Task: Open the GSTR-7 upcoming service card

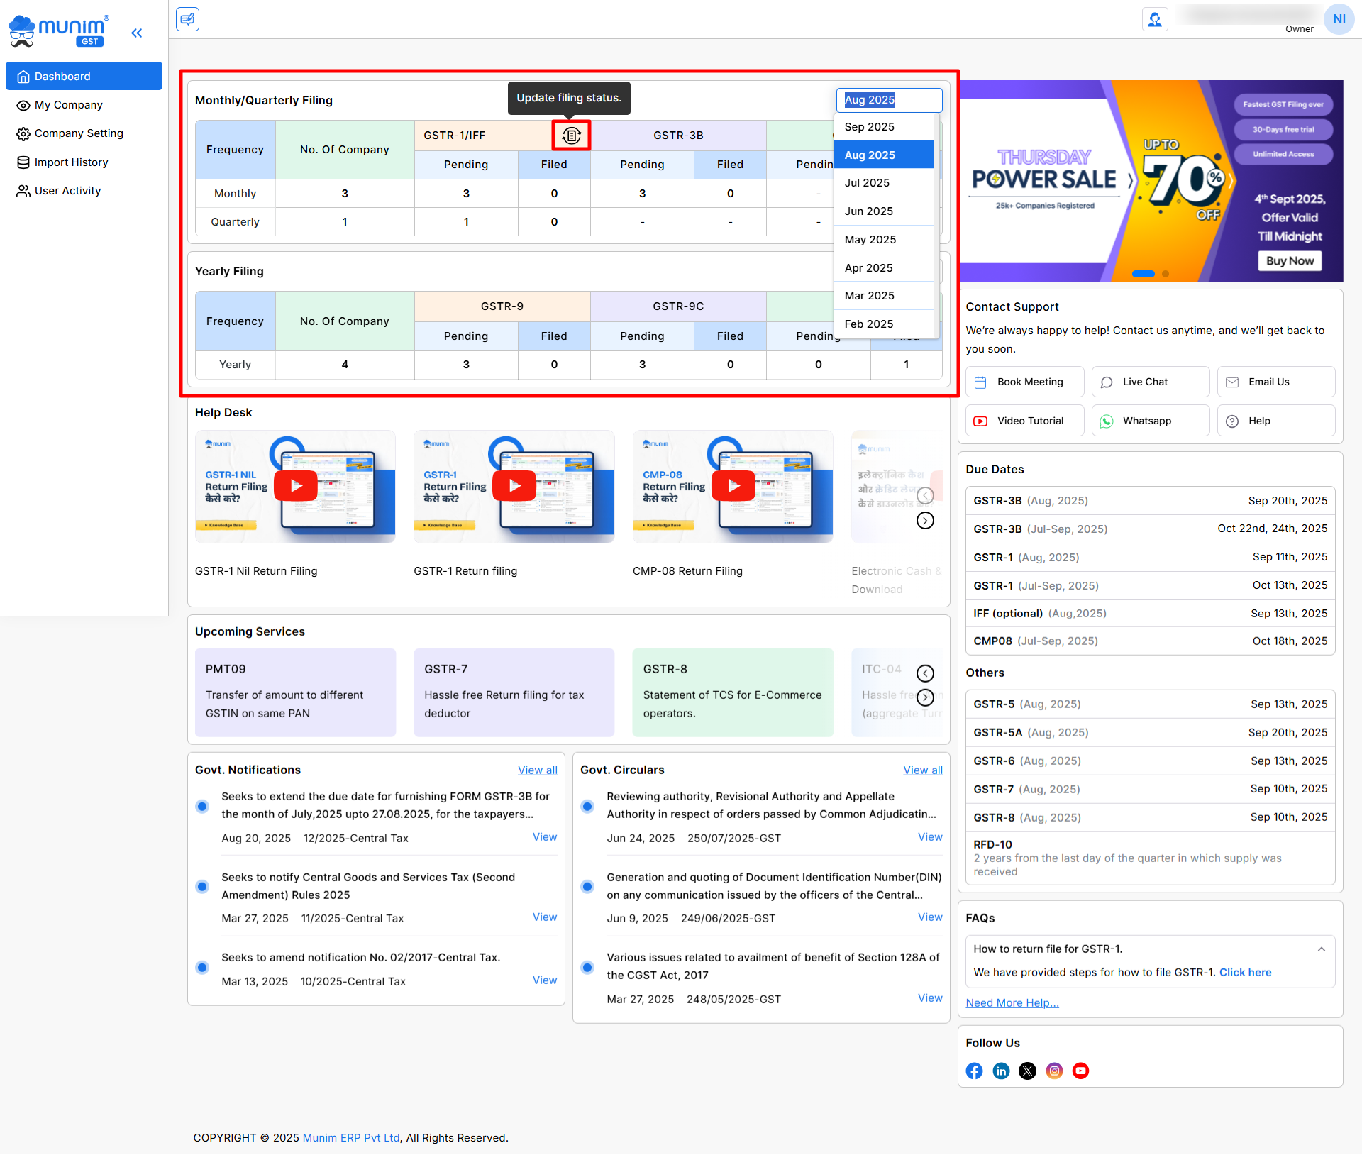Action: [514, 692]
